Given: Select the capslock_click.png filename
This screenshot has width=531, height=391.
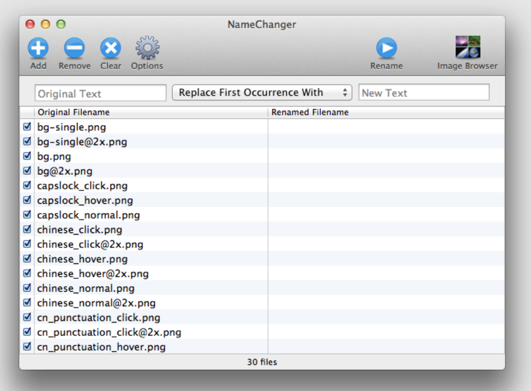Looking at the screenshot, I should pyautogui.click(x=82, y=186).
